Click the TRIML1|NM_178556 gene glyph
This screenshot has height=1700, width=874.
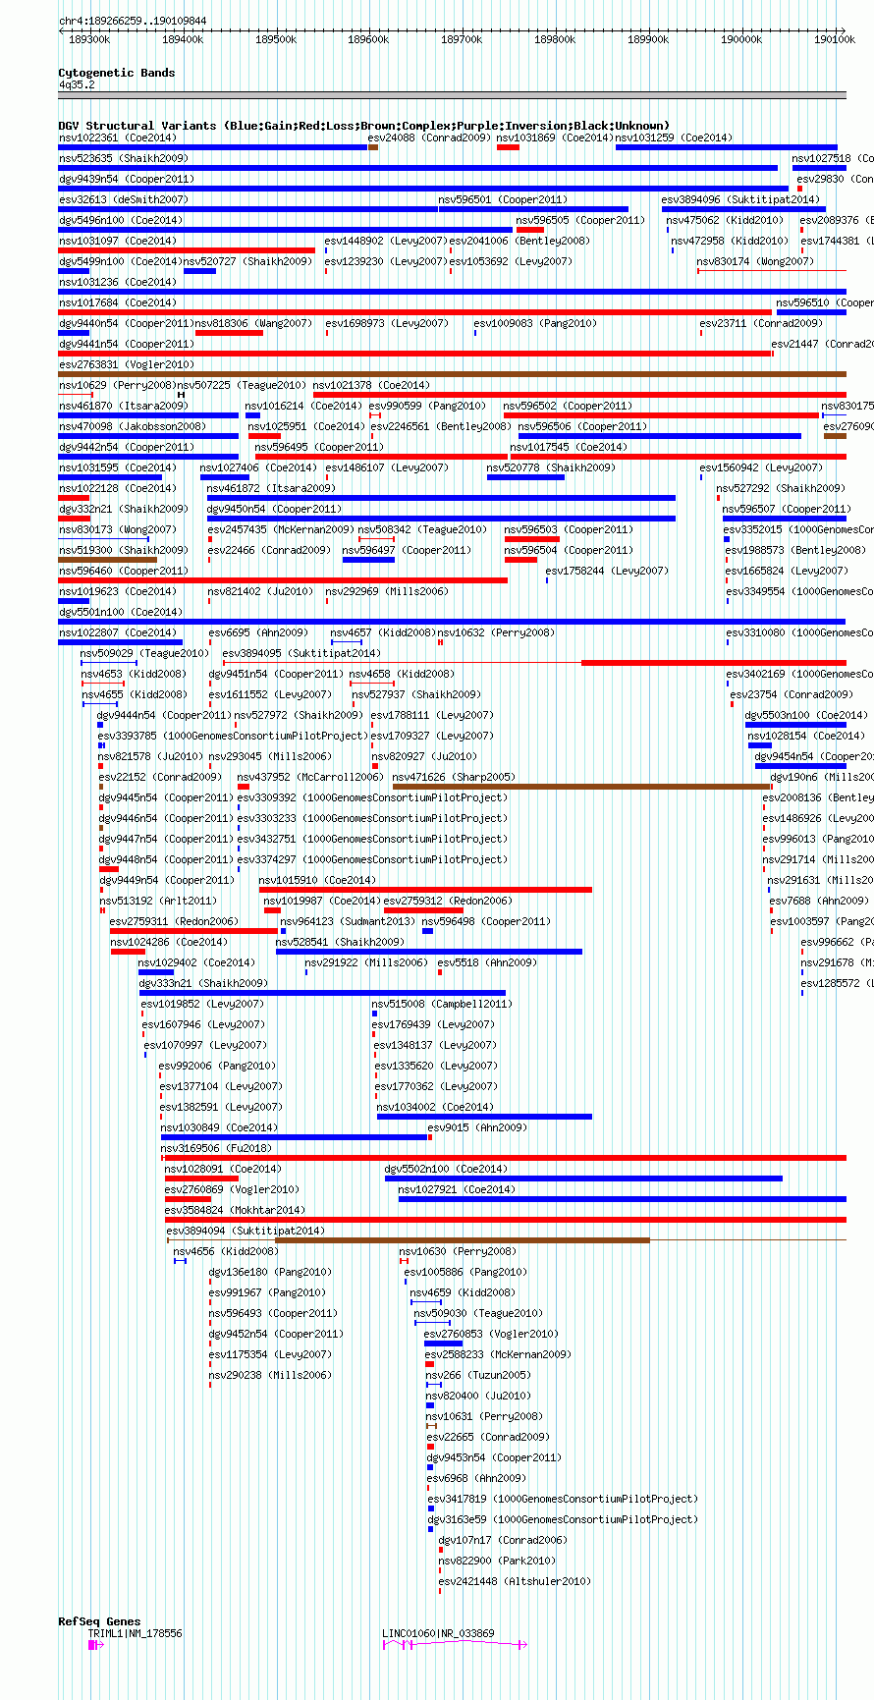click(x=96, y=1644)
